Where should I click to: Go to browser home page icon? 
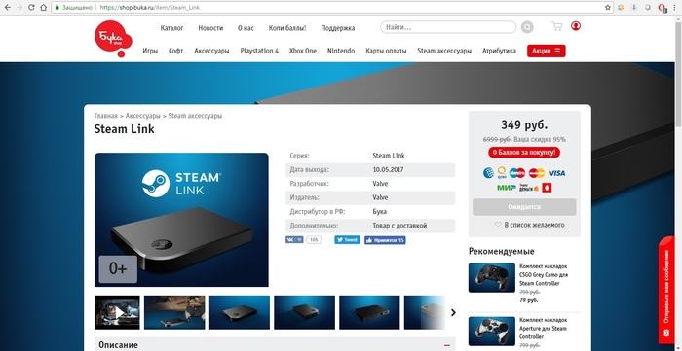click(43, 8)
